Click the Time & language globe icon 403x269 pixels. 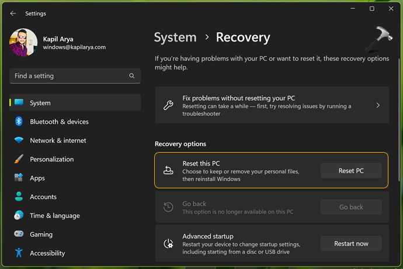[19, 215]
